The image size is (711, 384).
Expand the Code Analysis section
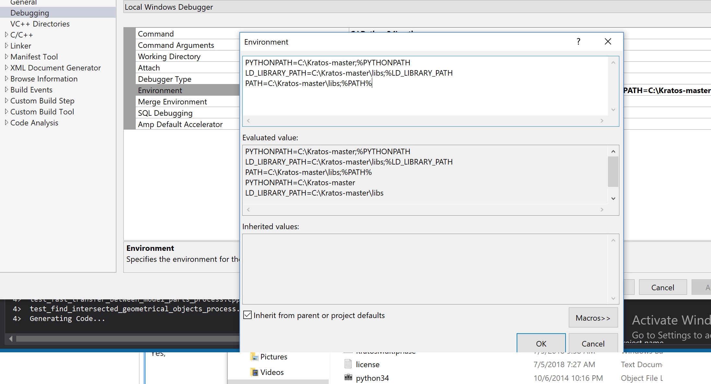(x=6, y=123)
